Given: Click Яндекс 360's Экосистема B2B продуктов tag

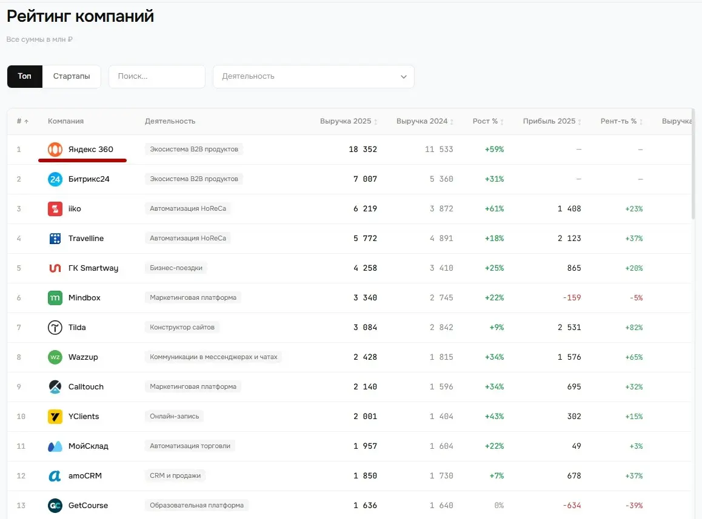Looking at the screenshot, I should [194, 150].
